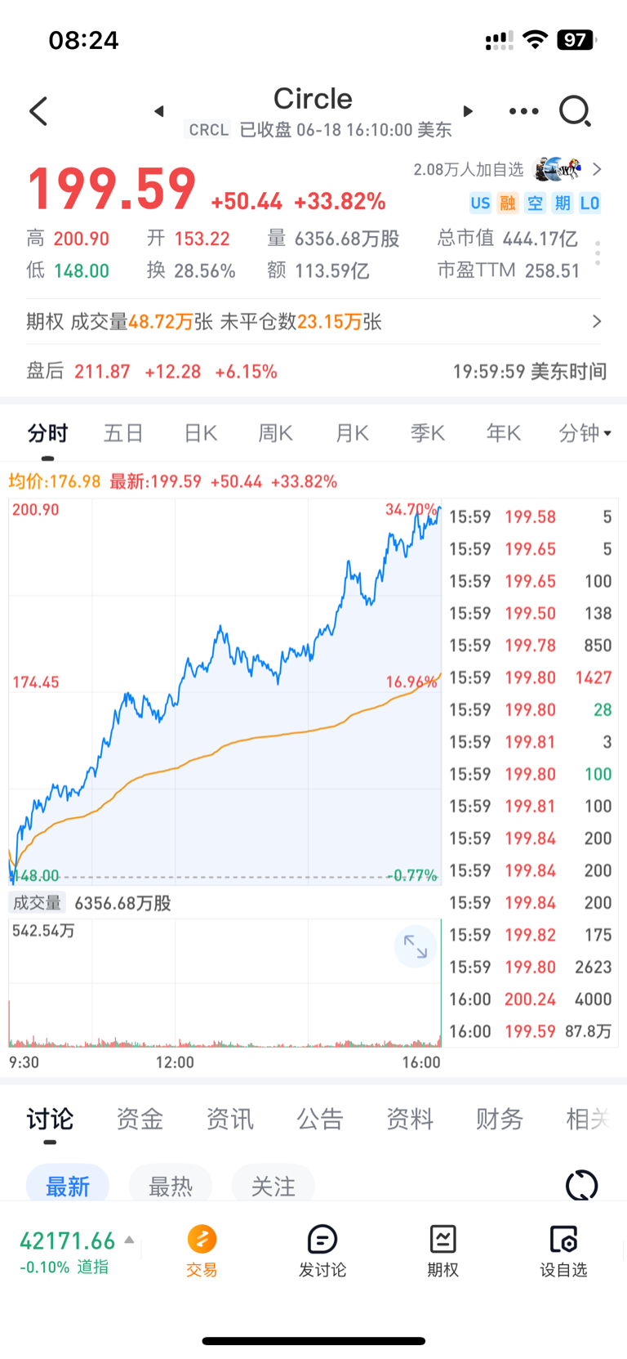Open the search magnifier icon

point(575,111)
